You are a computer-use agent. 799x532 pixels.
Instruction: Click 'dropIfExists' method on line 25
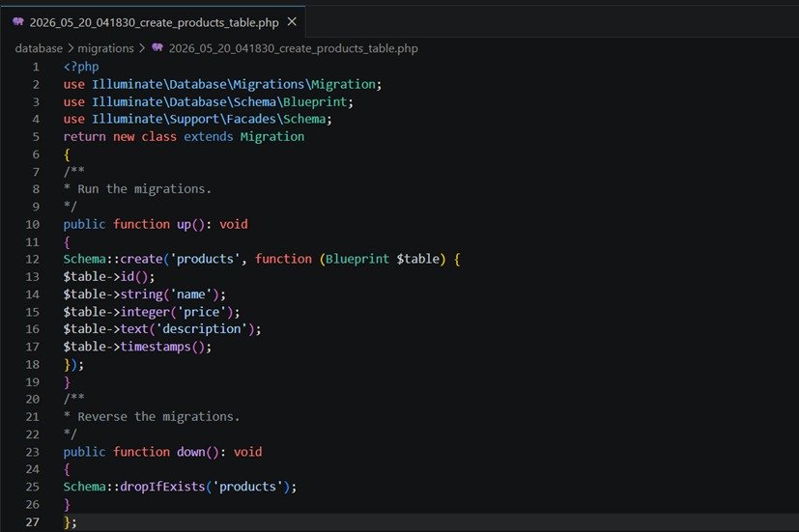point(162,487)
